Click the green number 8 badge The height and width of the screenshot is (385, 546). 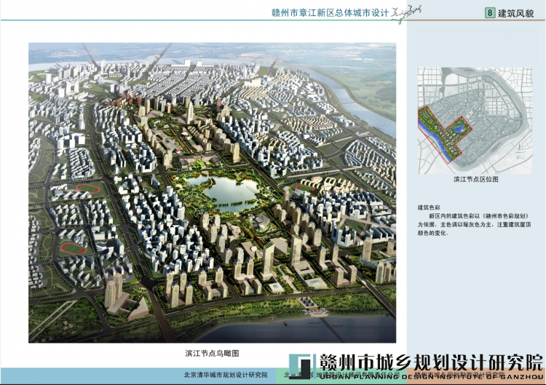[x=490, y=13]
